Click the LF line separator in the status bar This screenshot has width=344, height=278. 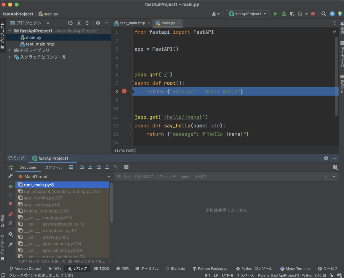coord(216,275)
